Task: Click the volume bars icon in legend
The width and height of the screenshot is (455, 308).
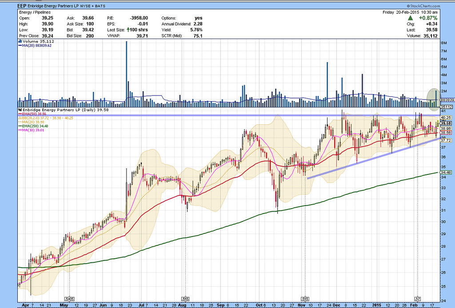Action: (x=20, y=41)
